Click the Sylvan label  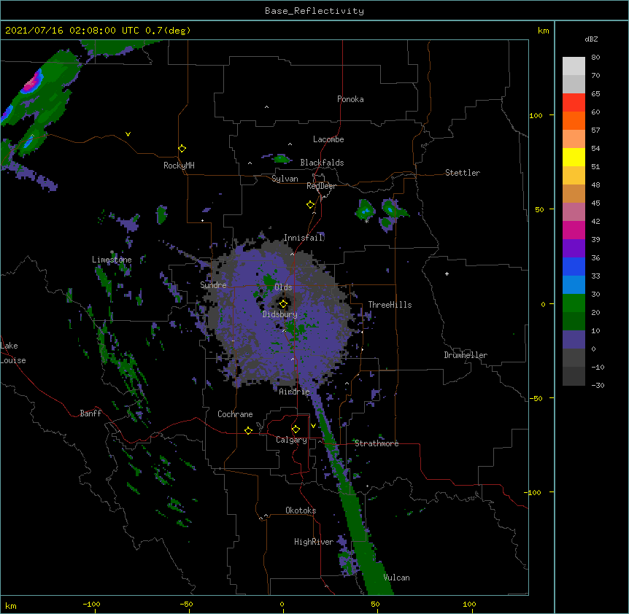(x=285, y=179)
